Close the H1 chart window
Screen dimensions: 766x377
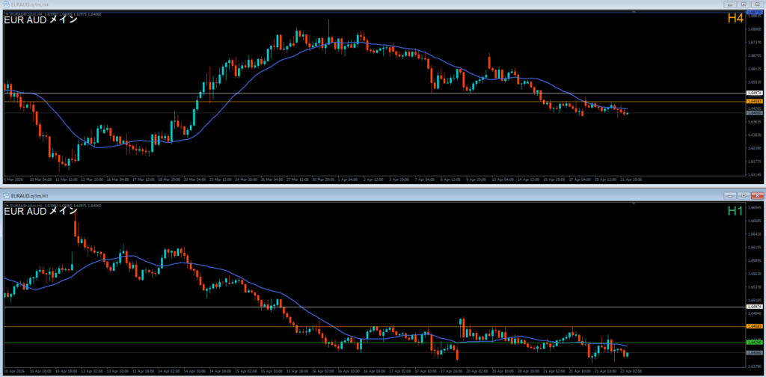pyautogui.click(x=757, y=194)
